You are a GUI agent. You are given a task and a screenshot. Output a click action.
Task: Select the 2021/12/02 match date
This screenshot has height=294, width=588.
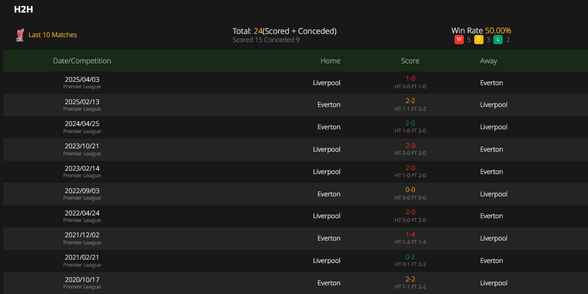[x=82, y=235]
